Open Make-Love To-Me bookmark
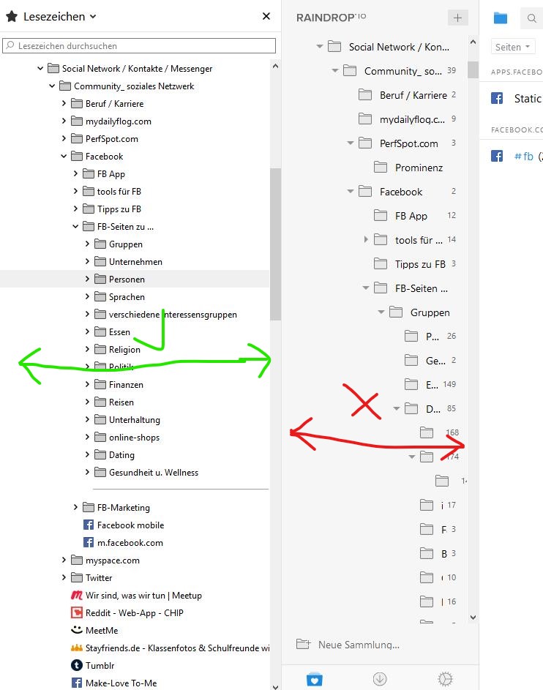The height and width of the screenshot is (690, 543). (114, 683)
